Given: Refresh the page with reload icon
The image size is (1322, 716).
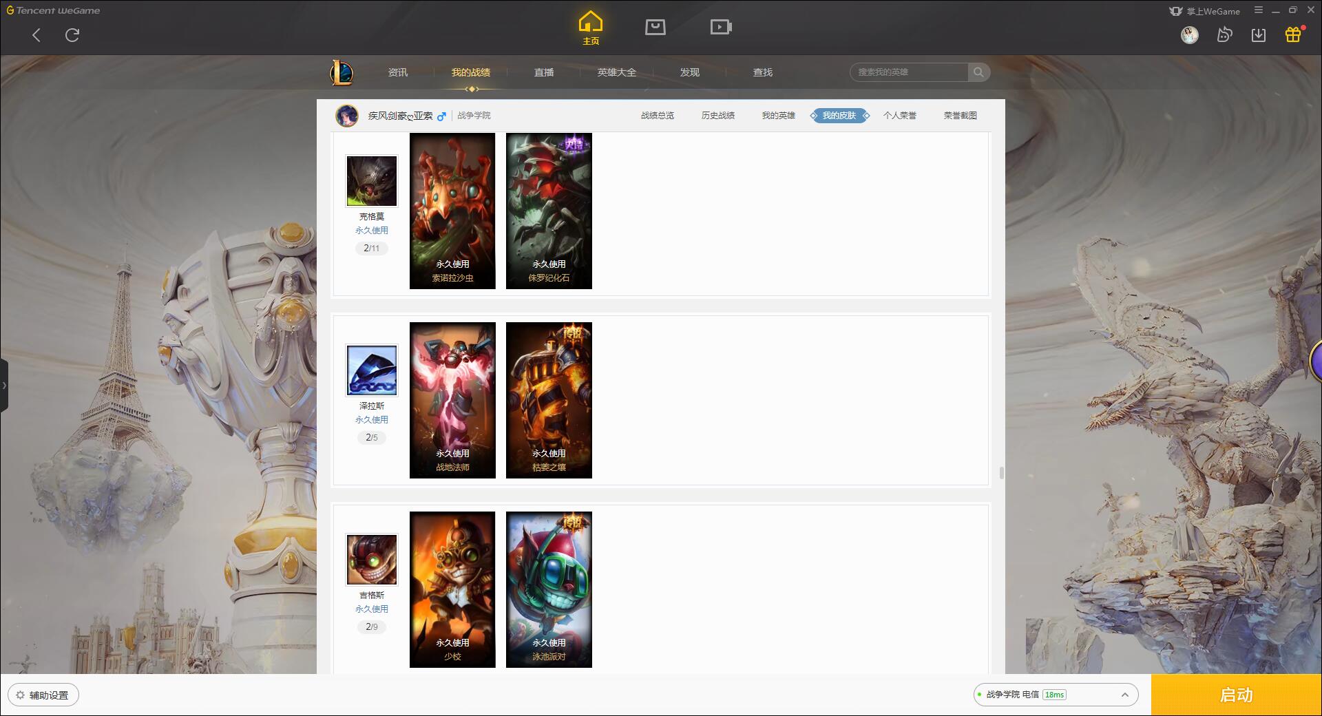Looking at the screenshot, I should click(x=72, y=35).
